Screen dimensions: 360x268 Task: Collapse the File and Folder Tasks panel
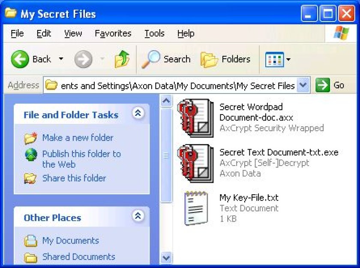point(138,113)
